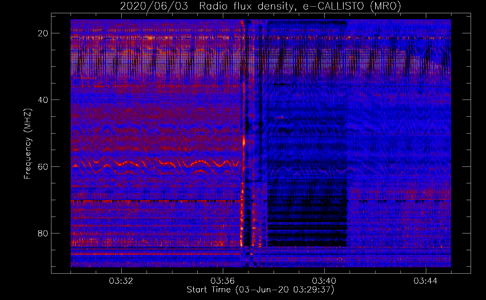Screen dimensions: 486x300
Task: Click the 20 MHz frequency tick label
Action: coord(43,33)
